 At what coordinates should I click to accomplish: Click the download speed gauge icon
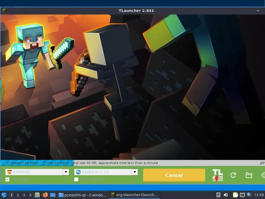(7, 163)
